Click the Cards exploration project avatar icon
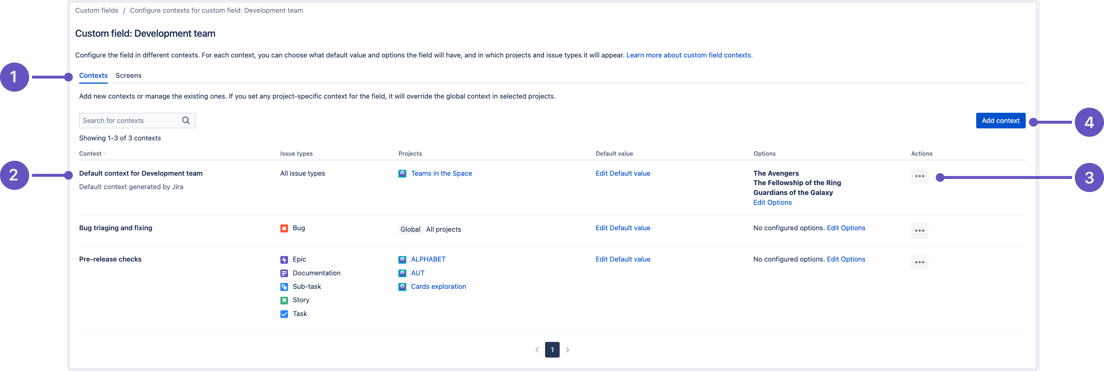This screenshot has width=1104, height=371. [402, 287]
